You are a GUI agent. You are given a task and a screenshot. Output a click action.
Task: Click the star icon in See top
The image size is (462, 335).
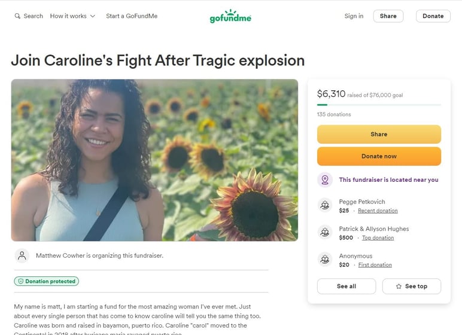(399, 287)
